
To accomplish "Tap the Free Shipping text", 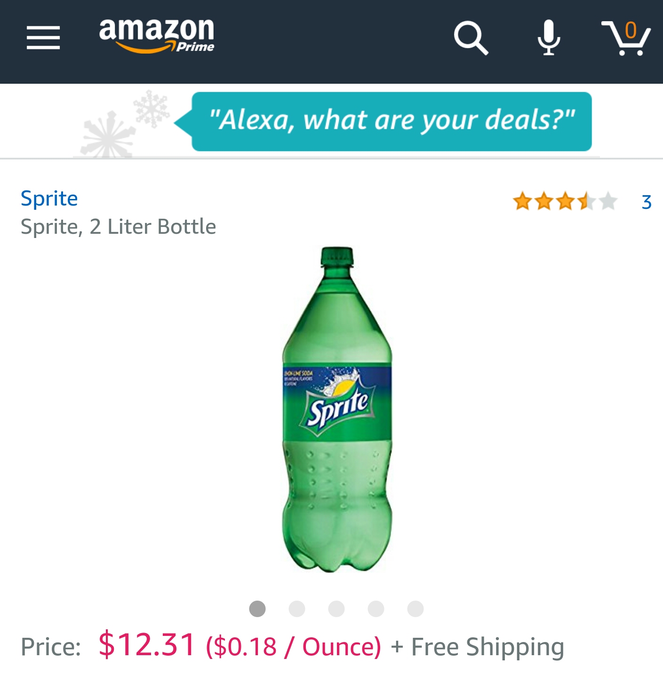I will click(487, 647).
